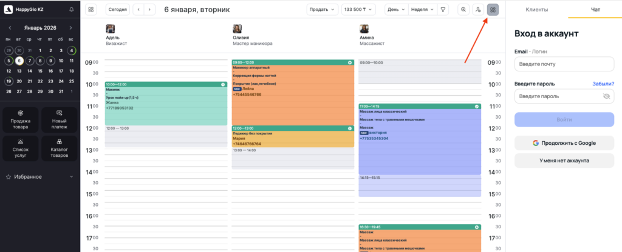Switch to the Чат tab
This screenshot has width=622, height=252.
click(x=595, y=10)
